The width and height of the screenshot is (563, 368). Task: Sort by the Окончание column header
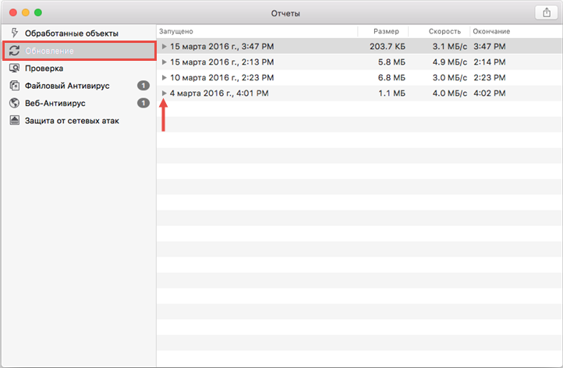click(x=516, y=31)
